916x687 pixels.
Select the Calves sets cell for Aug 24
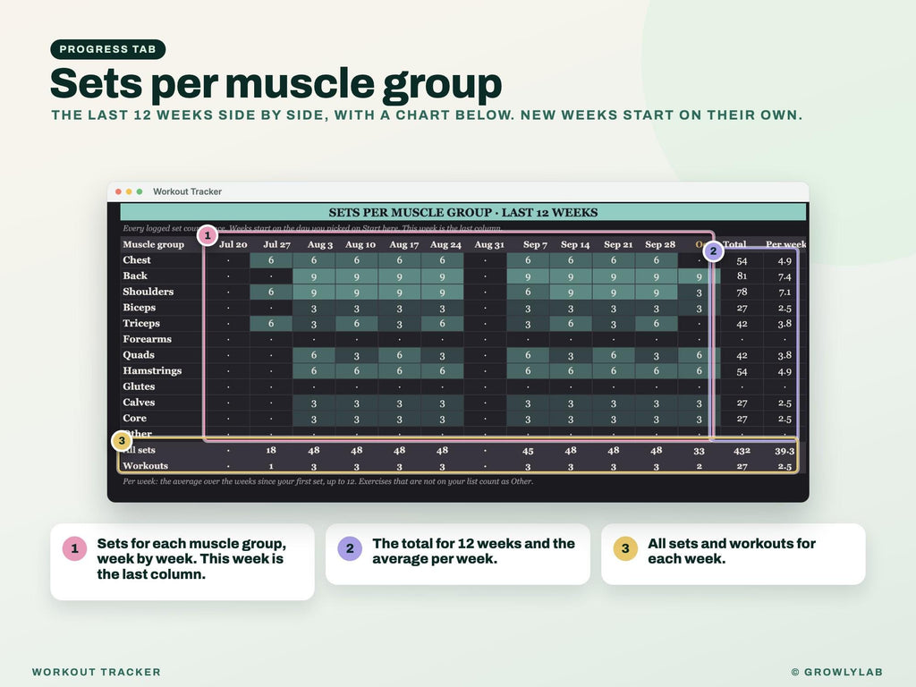[442, 403]
